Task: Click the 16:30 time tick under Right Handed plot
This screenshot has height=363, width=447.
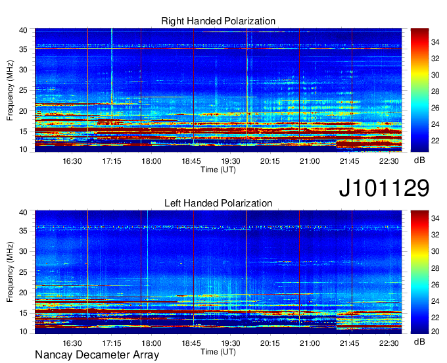Action: 72,161
